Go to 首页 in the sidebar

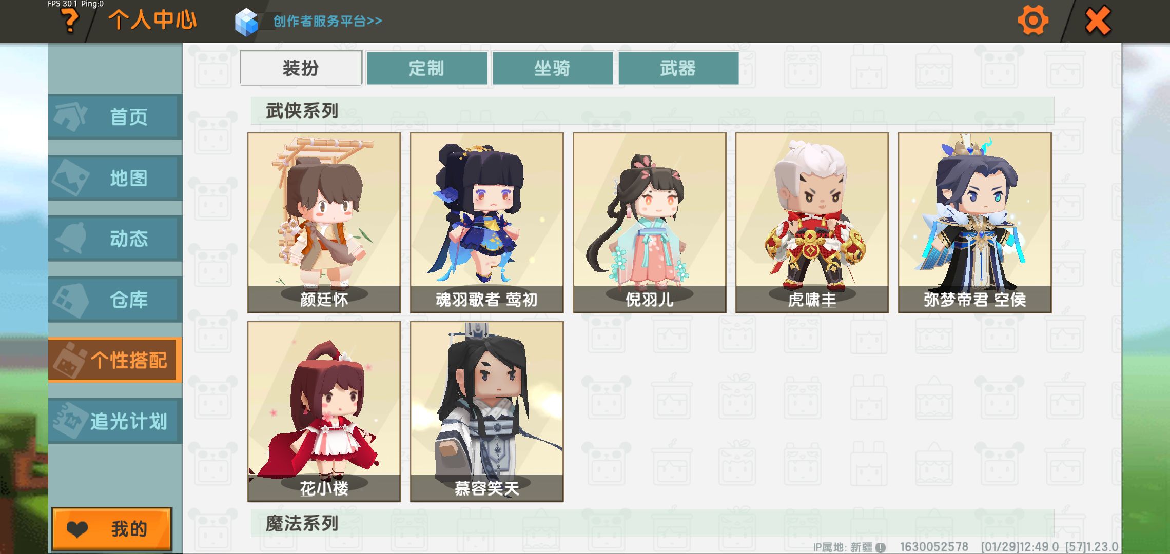point(115,116)
